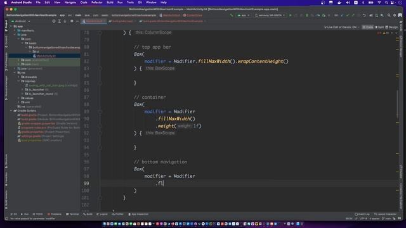The height and width of the screenshot is (228, 406).
Task: Open the Tools menu
Action: coord(130,3)
